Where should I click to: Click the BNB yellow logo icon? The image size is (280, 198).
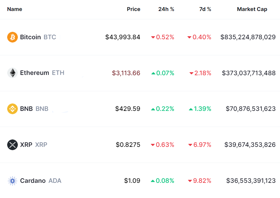[x=12, y=109]
